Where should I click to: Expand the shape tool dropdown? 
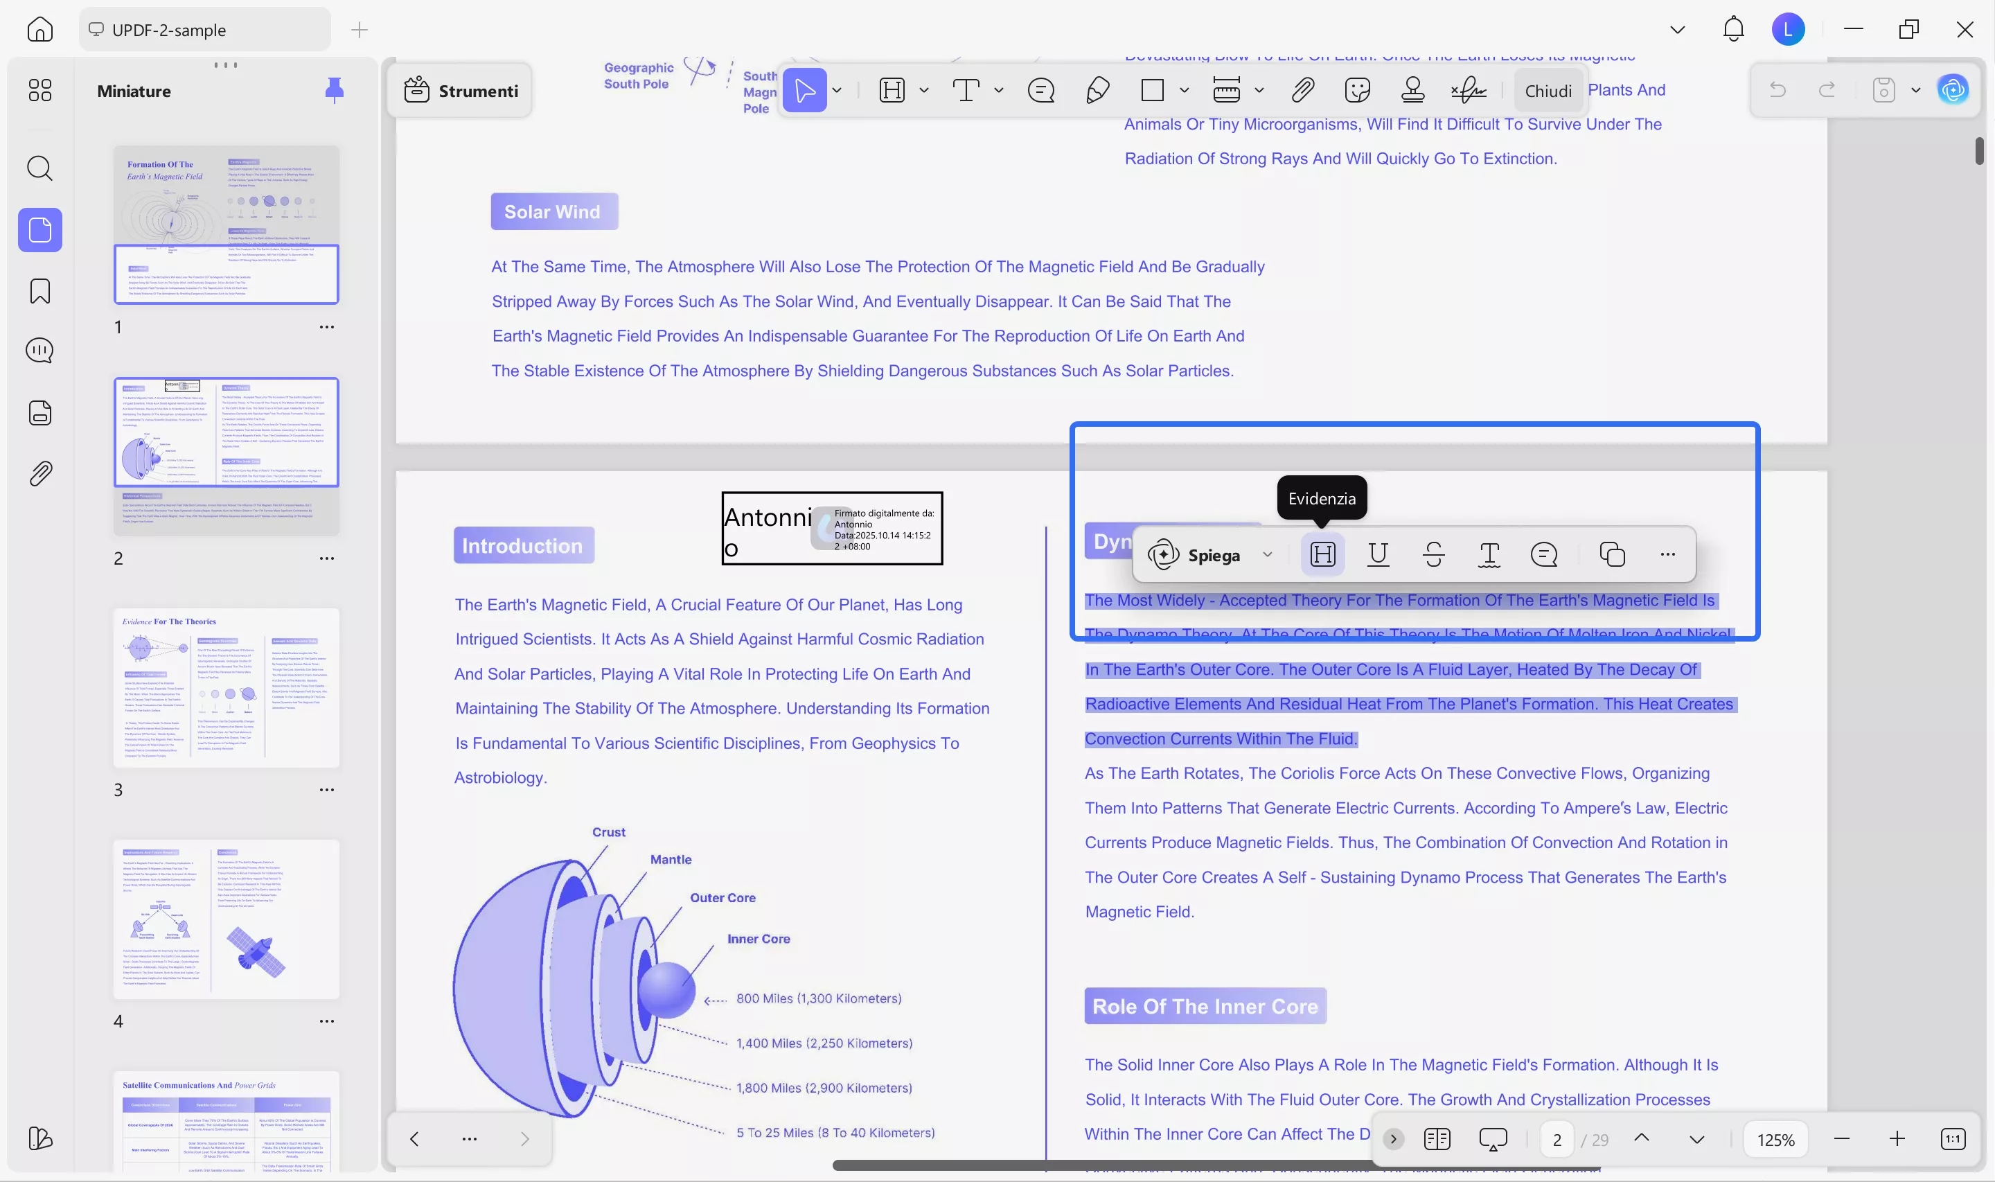tap(1185, 90)
